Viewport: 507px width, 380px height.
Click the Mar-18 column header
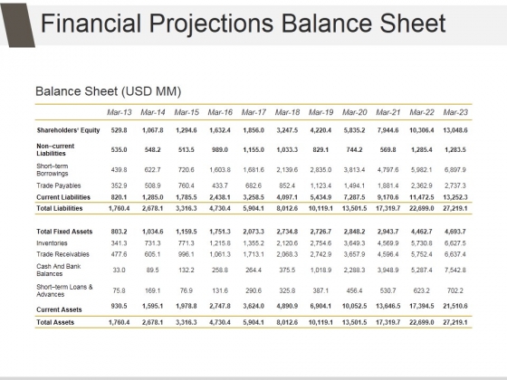pos(288,112)
